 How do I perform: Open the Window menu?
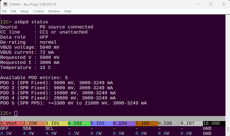click(x=54, y=11)
